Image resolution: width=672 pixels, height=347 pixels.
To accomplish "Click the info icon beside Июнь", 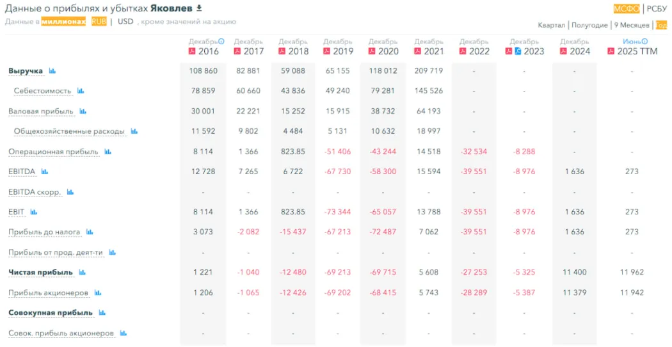I will click(644, 42).
